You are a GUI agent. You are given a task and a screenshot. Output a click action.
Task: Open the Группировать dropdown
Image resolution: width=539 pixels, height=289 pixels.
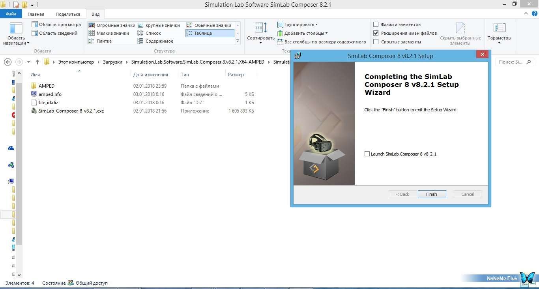pyautogui.click(x=298, y=24)
